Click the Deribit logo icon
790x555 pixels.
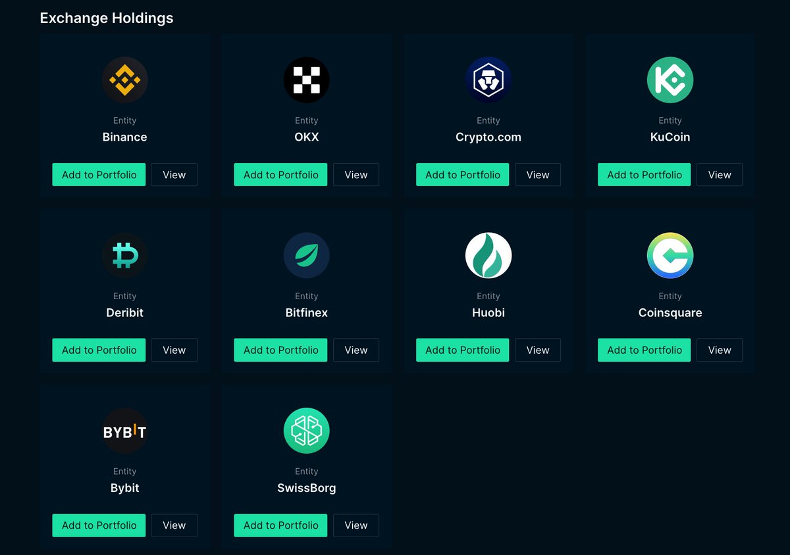tap(125, 255)
